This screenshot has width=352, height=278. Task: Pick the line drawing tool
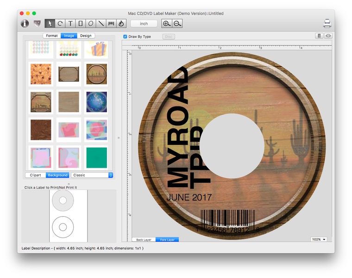click(x=101, y=23)
